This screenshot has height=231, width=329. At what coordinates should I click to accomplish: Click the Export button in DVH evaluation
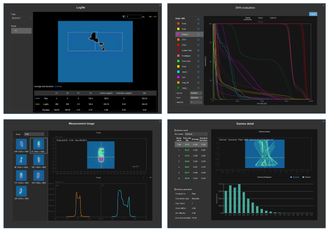pyautogui.click(x=313, y=14)
